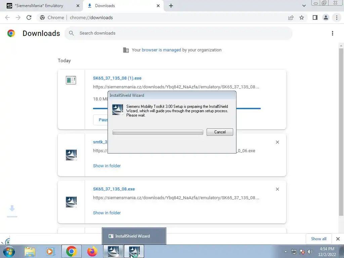Screen dimensions: 344x258
Task: Click the InstallShield Wizard dialog title bar
Action: click(172, 95)
